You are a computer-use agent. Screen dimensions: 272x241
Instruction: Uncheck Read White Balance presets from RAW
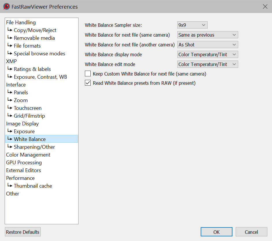pos(88,83)
